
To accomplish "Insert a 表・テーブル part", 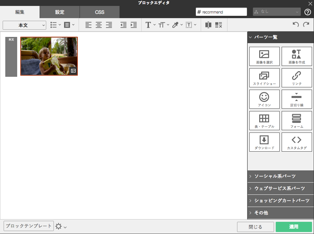I will (x=264, y=121).
